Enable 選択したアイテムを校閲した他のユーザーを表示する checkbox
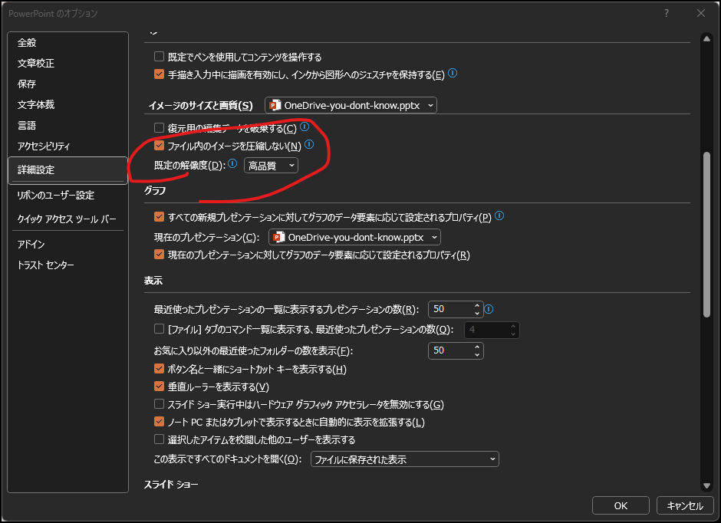The width and height of the screenshot is (721, 523). pyautogui.click(x=159, y=439)
